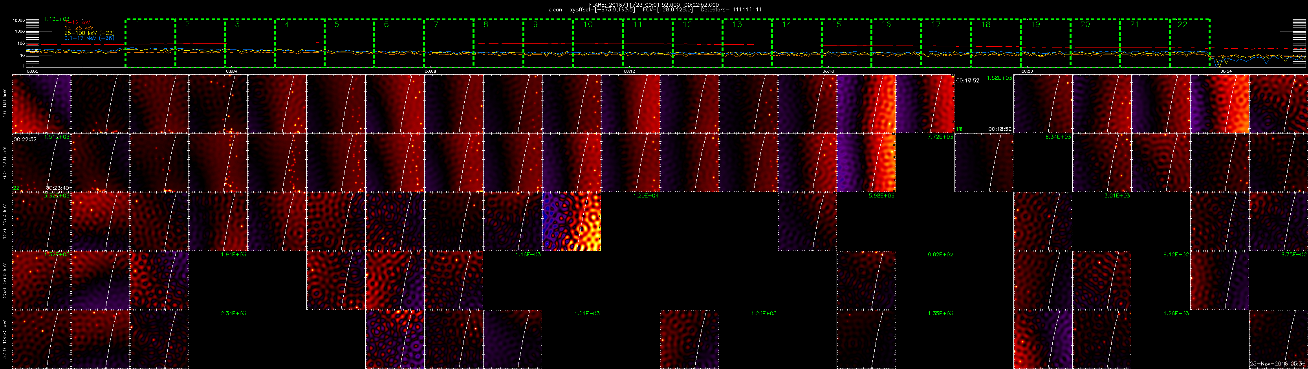1308x369 pixels.
Task: Select time interval 13 in light curve
Action: coord(747,43)
